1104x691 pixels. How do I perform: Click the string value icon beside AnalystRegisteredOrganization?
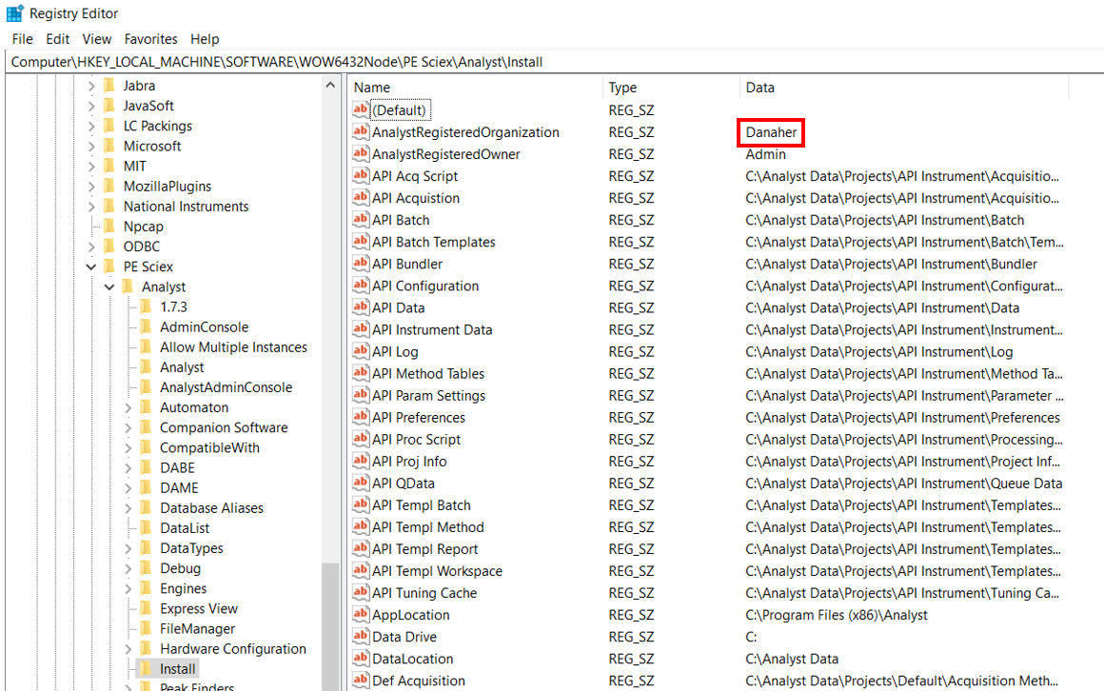click(x=361, y=131)
